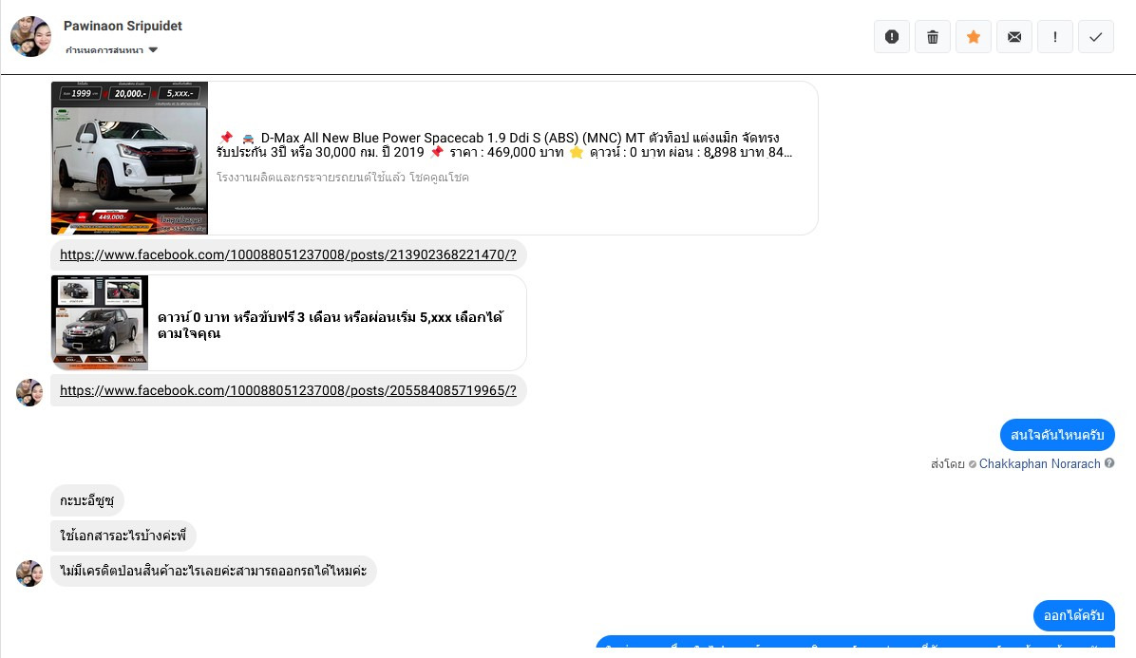Select the ออกได้ครับ reply bubble
The width and height of the screenshot is (1136, 658).
coord(1073,616)
